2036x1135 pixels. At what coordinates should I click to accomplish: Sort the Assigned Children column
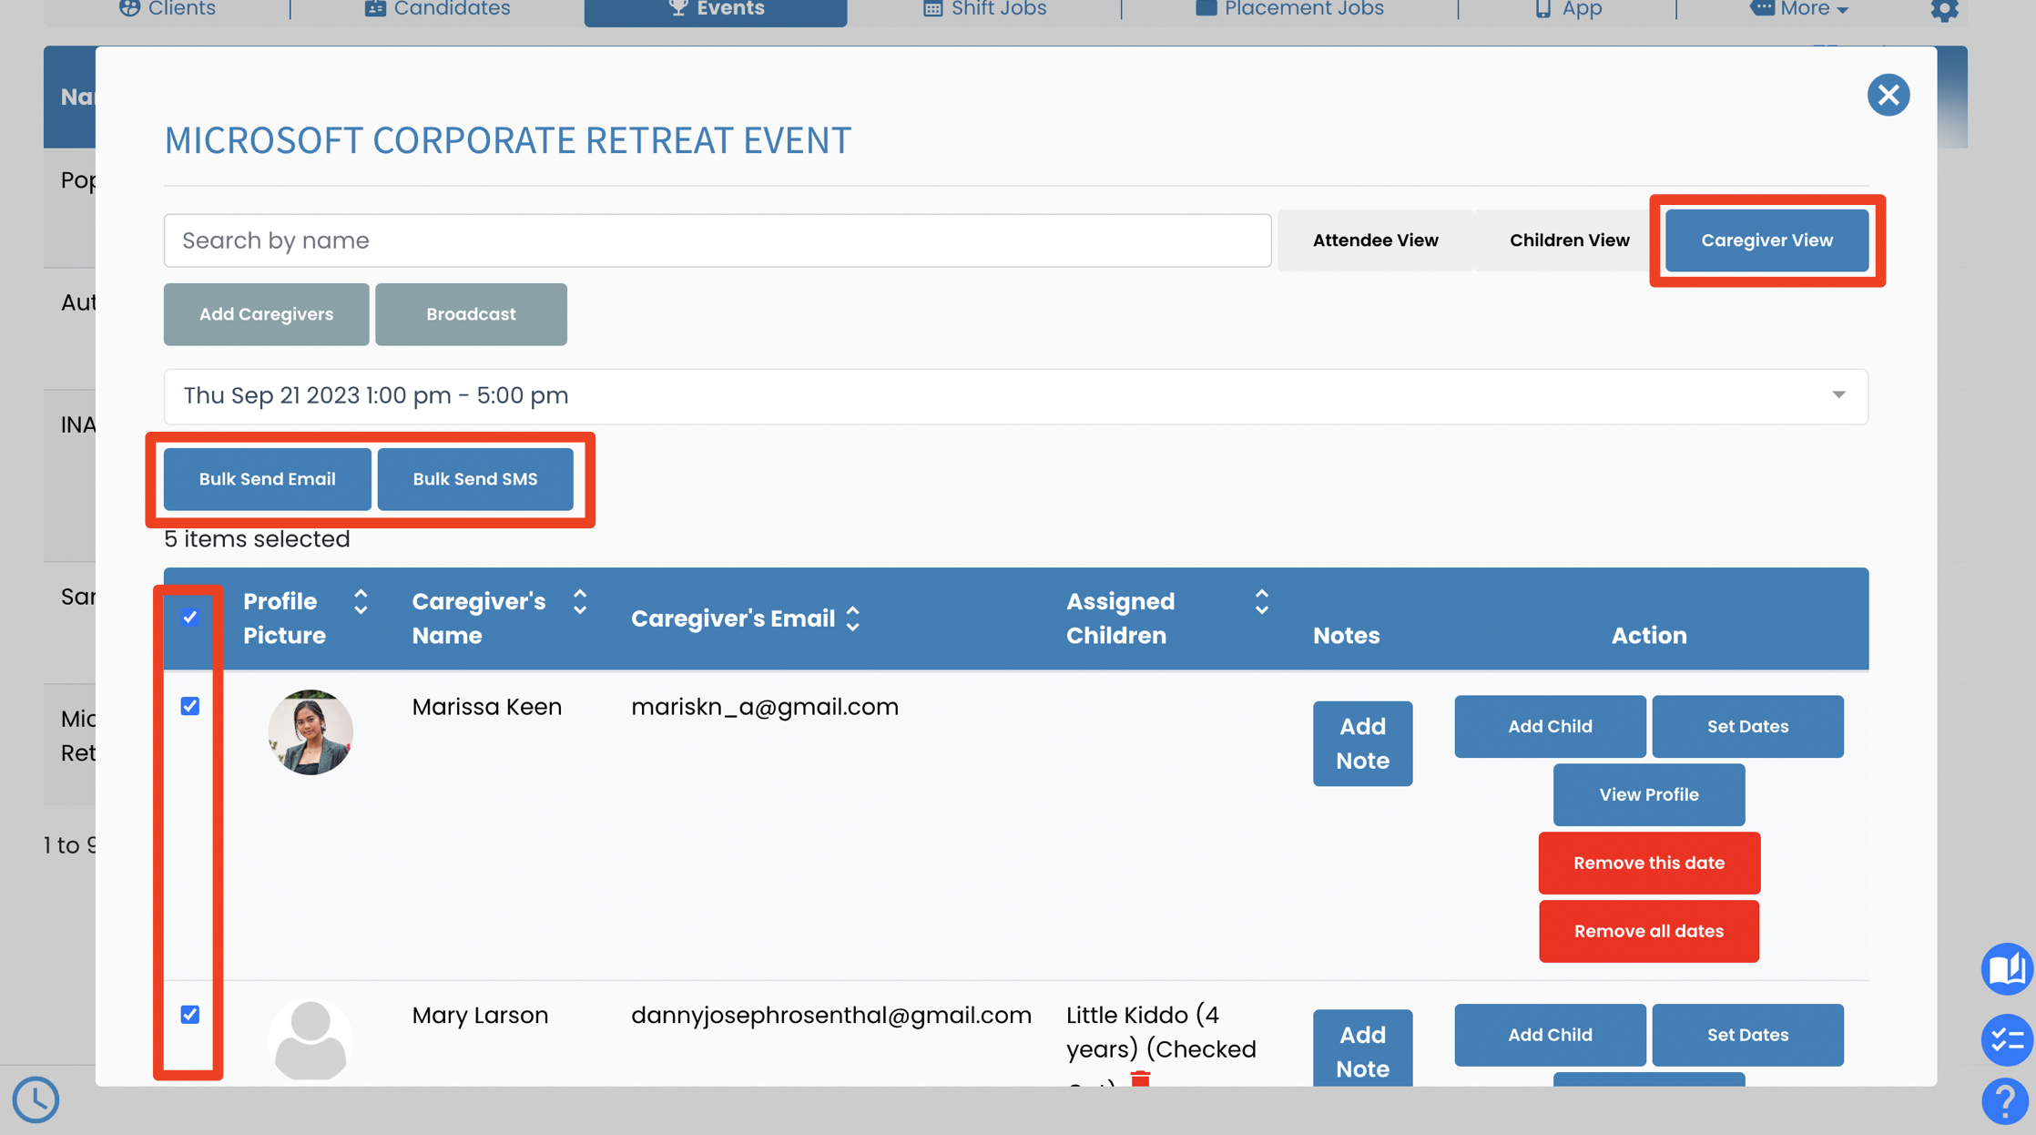pos(1261,601)
